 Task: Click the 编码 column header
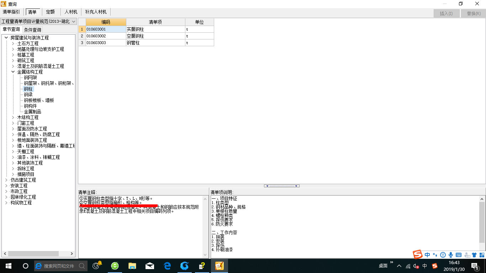[x=106, y=22]
